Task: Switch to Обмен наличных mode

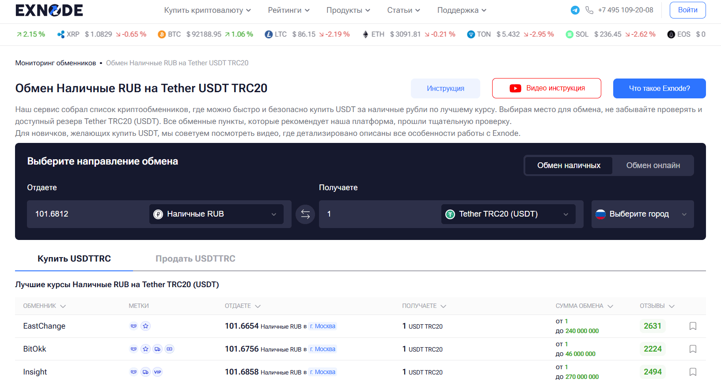Action: [x=569, y=165]
